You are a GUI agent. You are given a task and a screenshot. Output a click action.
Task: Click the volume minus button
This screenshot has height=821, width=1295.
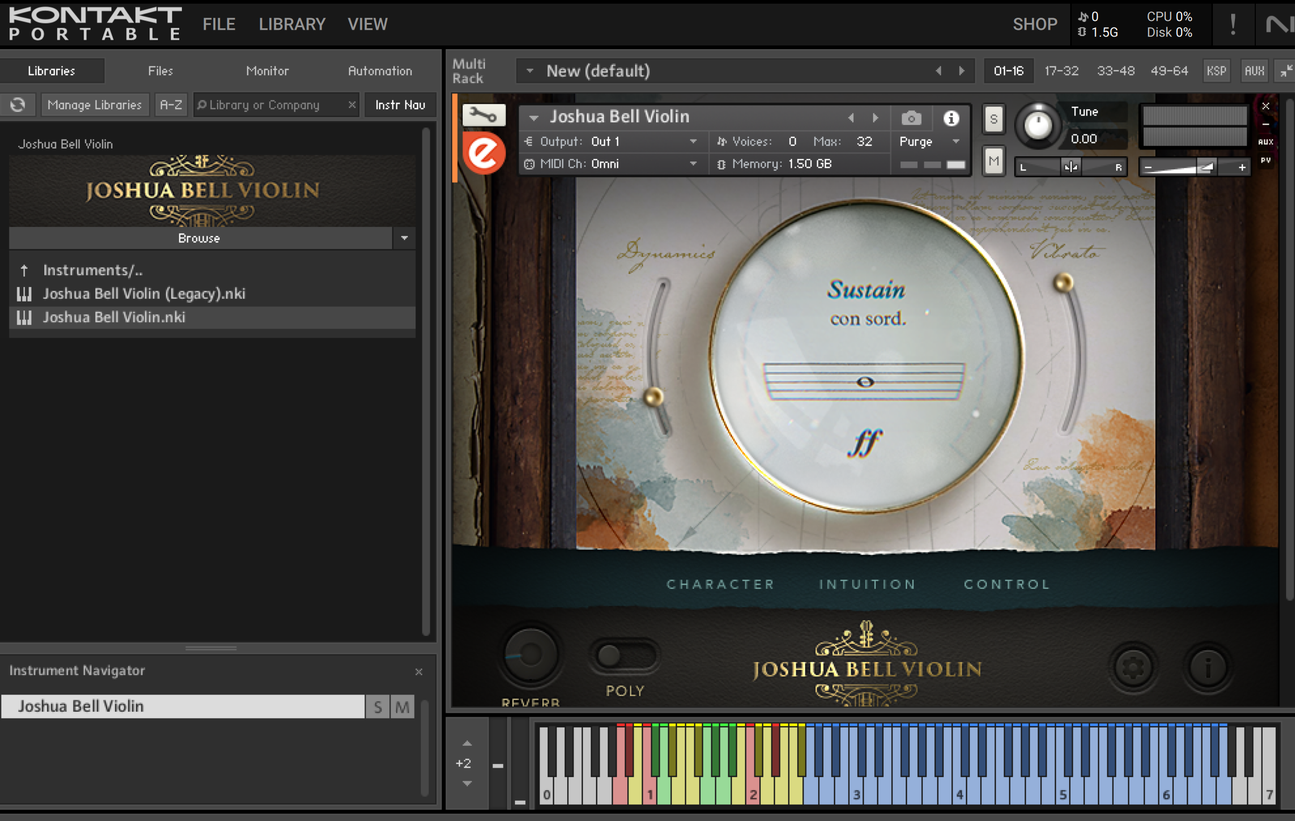(x=1148, y=167)
